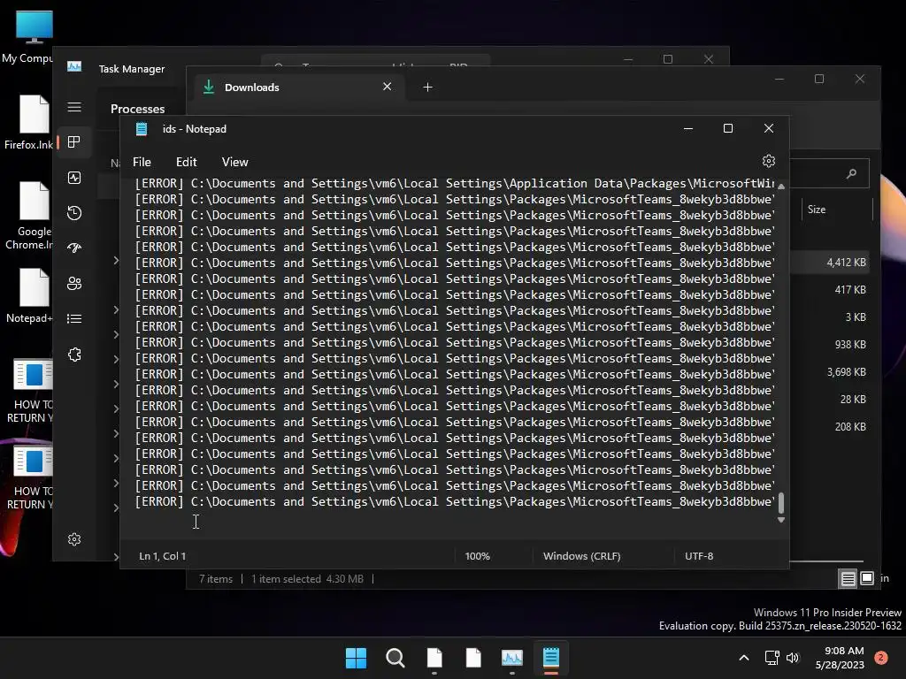Click File Explorer search magnifier icon
This screenshot has height=679, width=906.
(851, 173)
